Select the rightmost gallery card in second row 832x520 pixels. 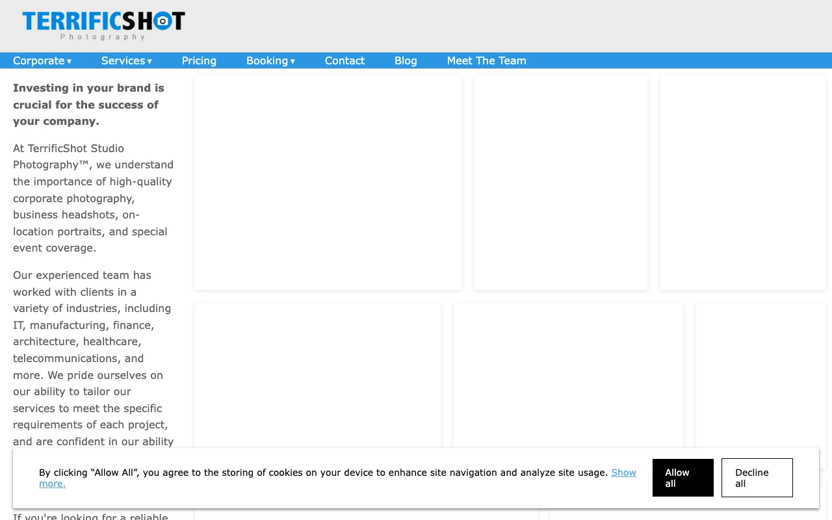(760, 374)
